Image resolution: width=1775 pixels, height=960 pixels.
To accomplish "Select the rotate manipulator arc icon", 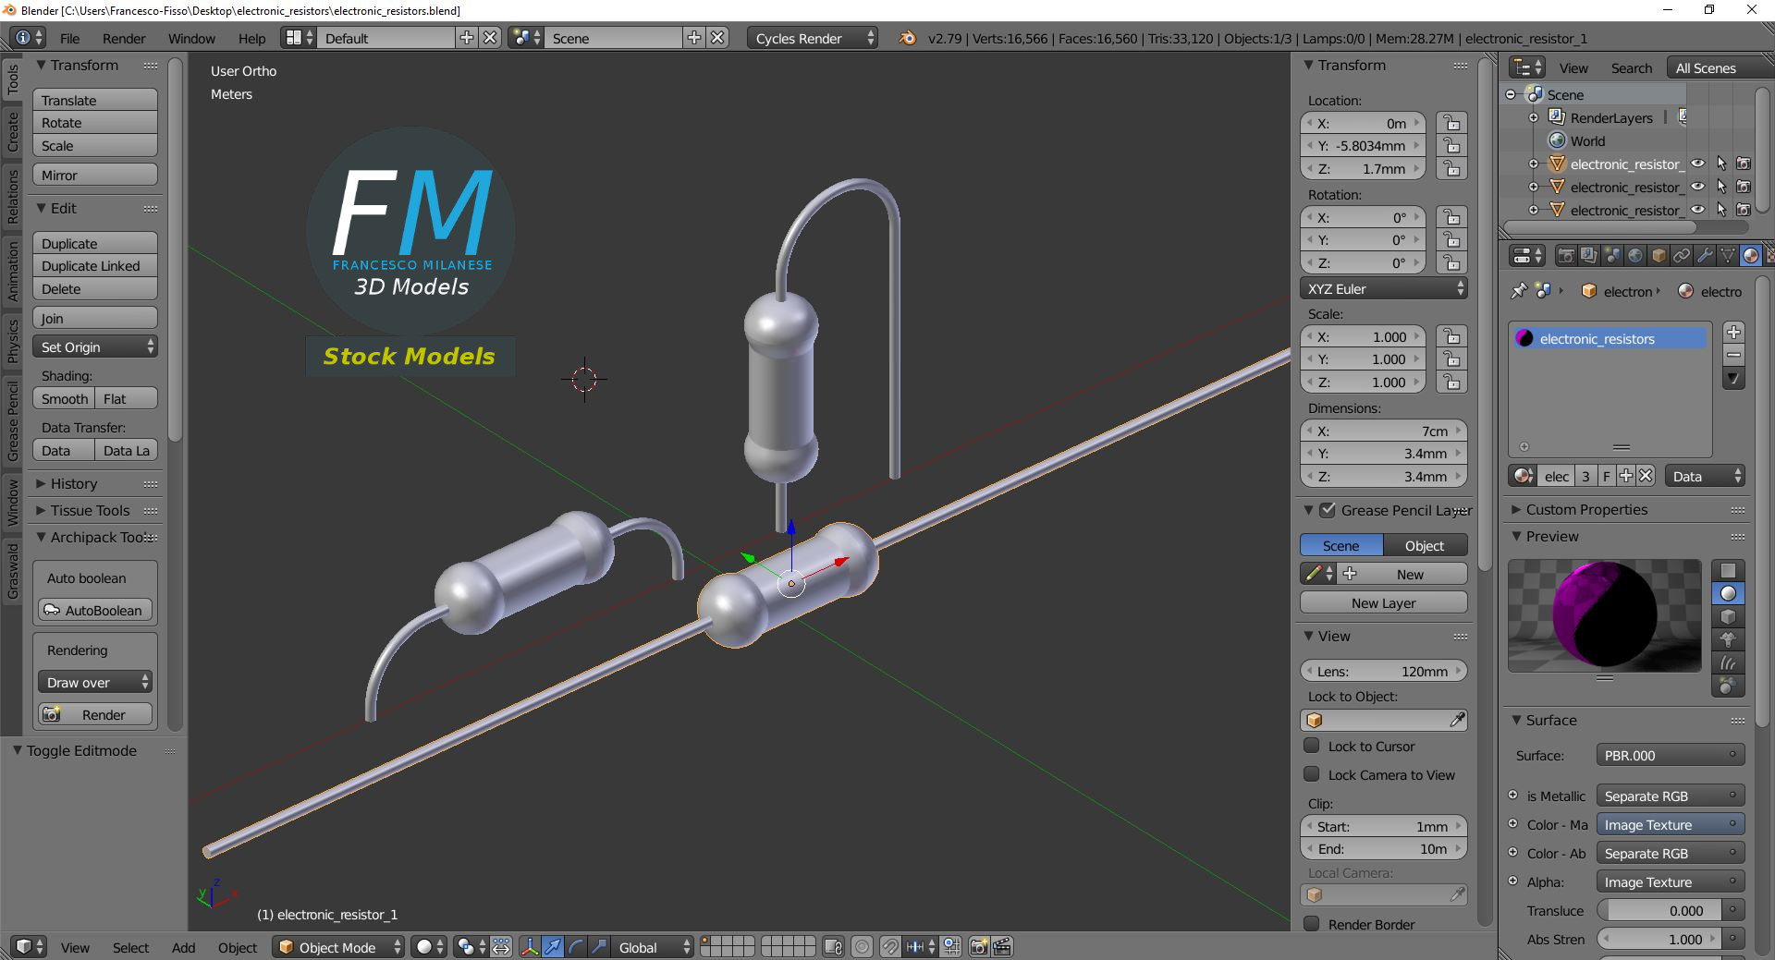I will click(576, 947).
